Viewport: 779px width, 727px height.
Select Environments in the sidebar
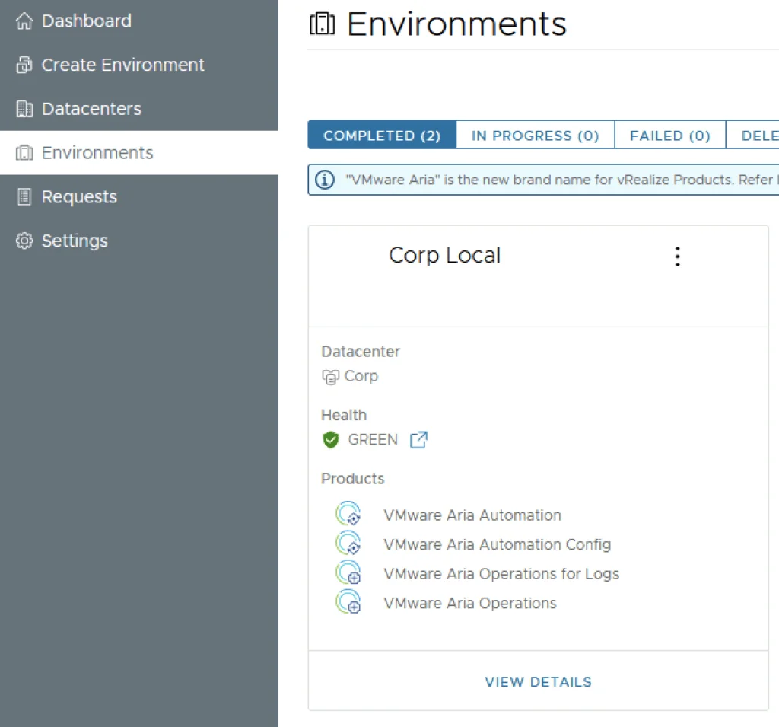click(139, 153)
